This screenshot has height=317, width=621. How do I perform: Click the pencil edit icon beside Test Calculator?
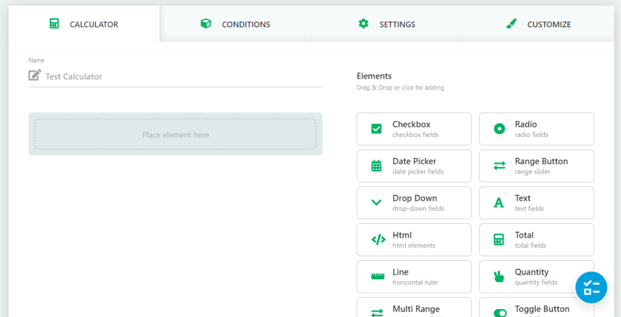[35, 75]
